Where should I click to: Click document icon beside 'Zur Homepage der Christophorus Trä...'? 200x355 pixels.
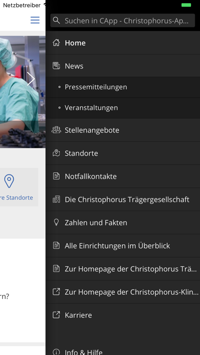(56, 268)
